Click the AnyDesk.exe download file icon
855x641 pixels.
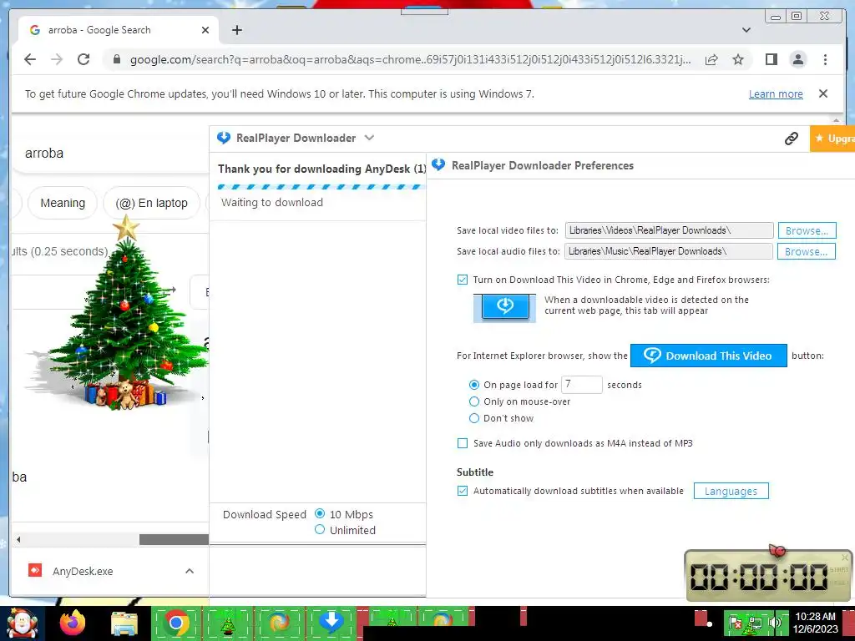pos(35,571)
